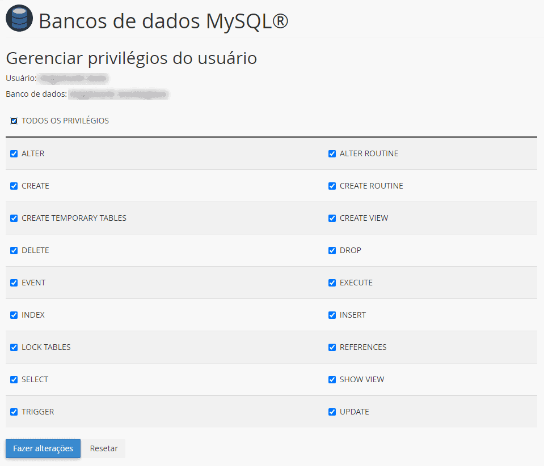Disable the ALTER privilege

[14, 153]
